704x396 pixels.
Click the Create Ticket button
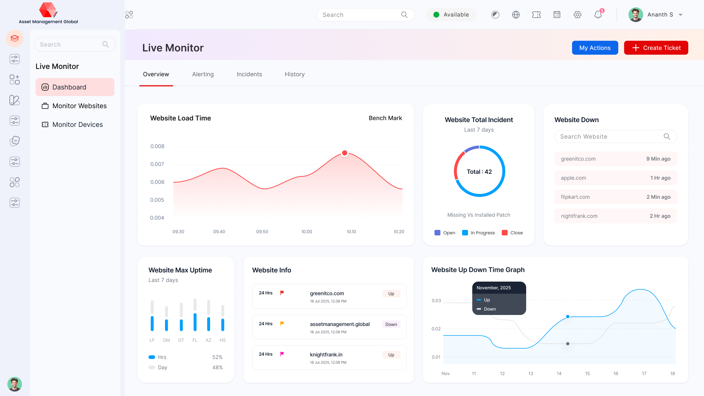(x=656, y=48)
